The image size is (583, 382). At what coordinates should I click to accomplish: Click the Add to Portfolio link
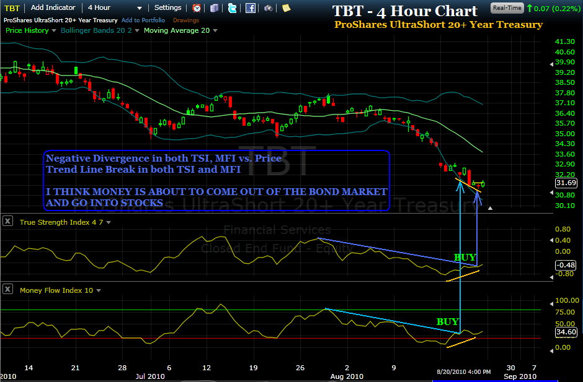tap(143, 20)
